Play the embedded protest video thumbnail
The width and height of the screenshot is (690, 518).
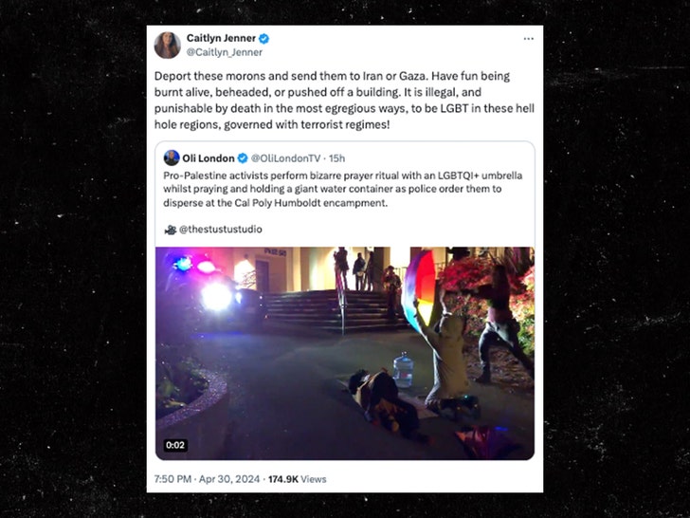345,353
